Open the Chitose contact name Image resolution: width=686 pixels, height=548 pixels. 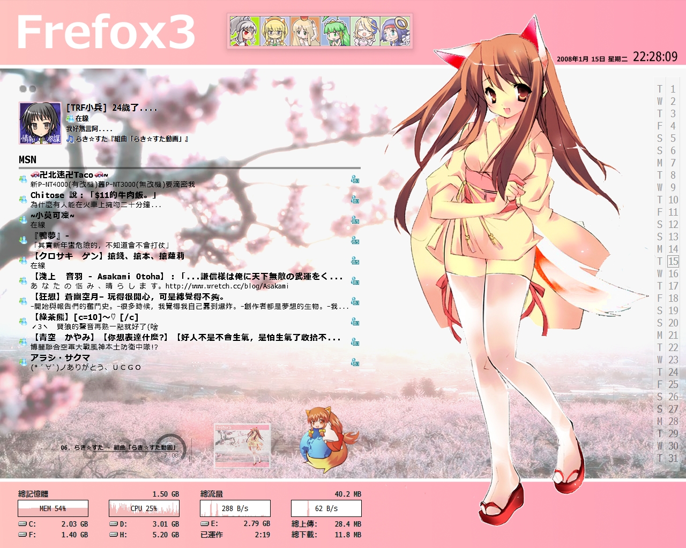pos(94,195)
